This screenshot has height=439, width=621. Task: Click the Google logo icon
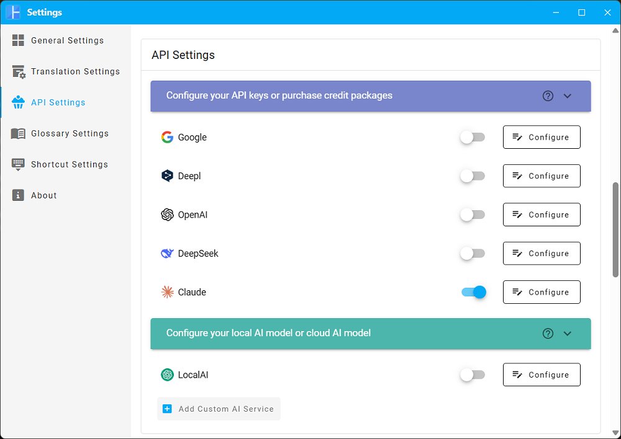167,137
